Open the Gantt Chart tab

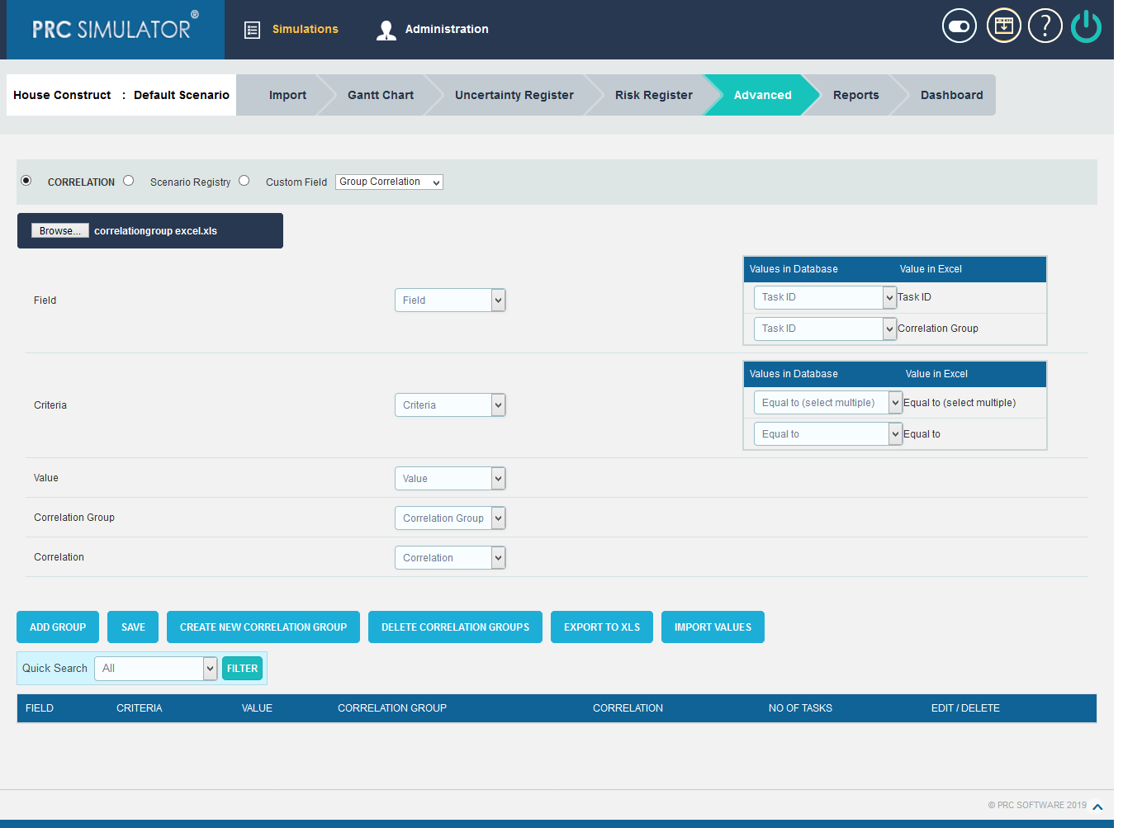coord(380,94)
